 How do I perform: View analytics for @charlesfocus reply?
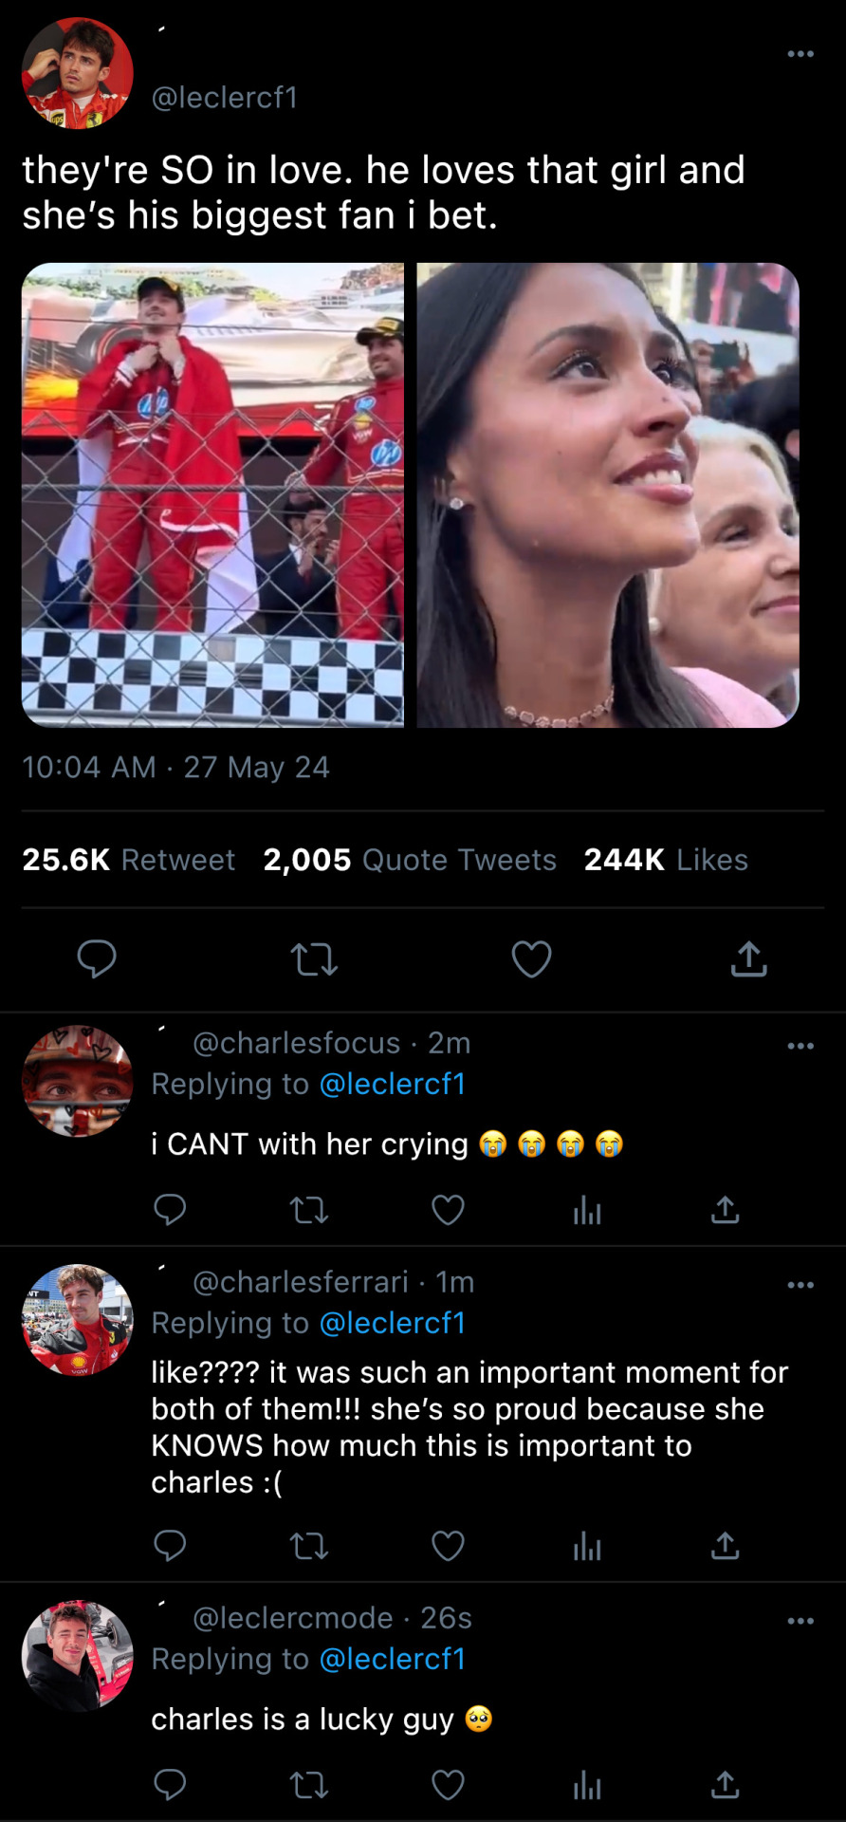click(x=587, y=1210)
